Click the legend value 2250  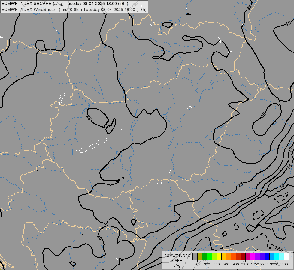265,264
